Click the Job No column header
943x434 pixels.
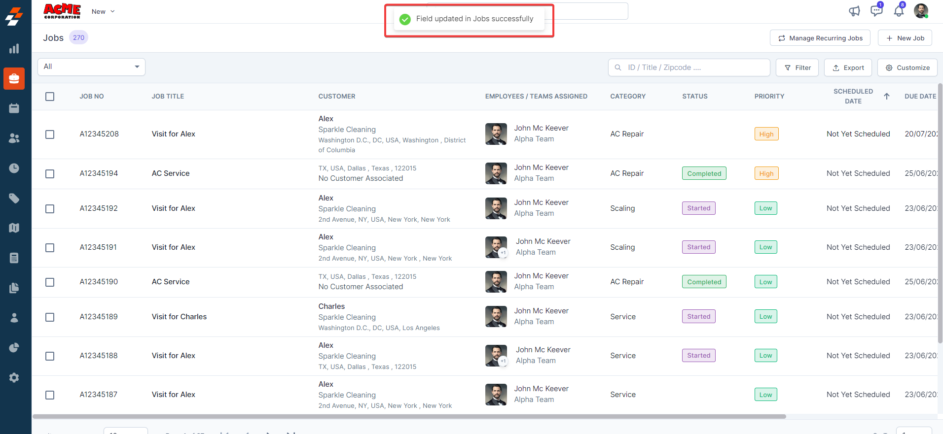[x=92, y=97]
